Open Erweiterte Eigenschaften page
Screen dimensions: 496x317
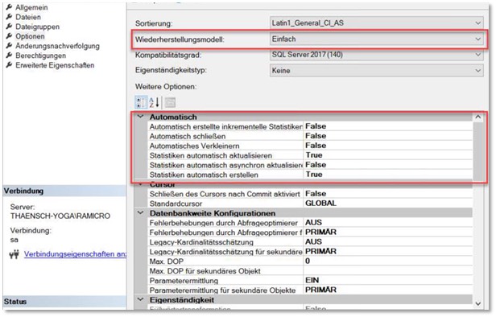[x=55, y=65]
